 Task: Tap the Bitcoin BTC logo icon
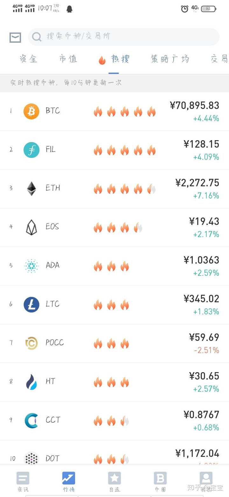point(31,111)
